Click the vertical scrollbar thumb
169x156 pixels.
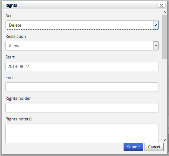coord(165,37)
